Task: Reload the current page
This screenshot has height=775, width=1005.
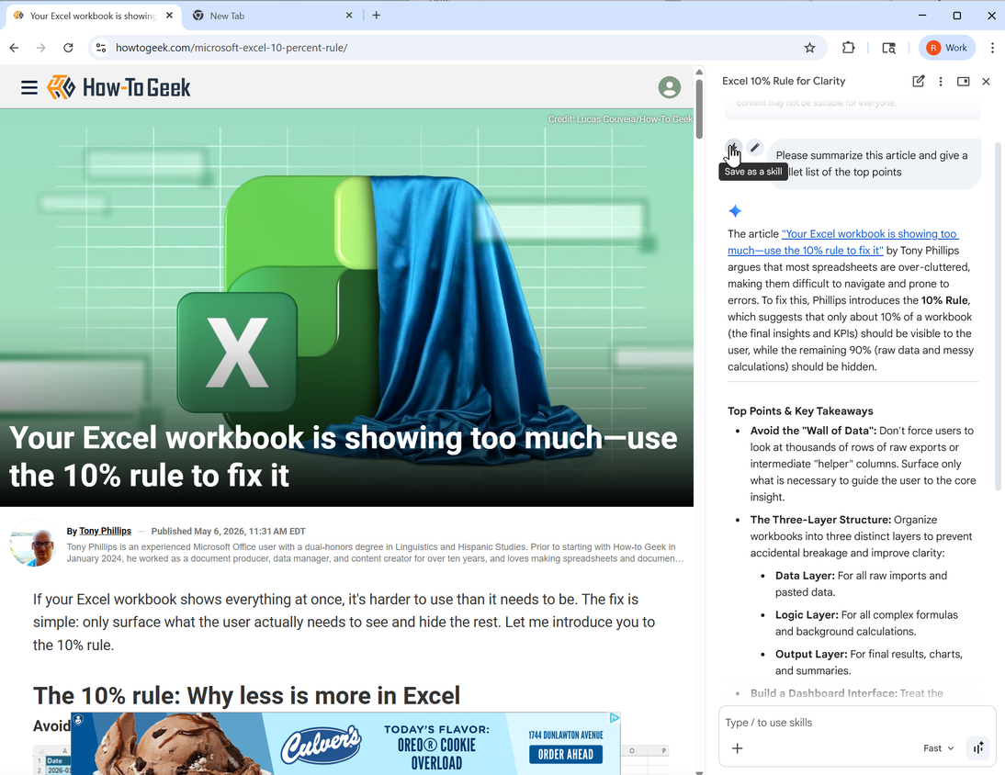Action: tap(68, 48)
